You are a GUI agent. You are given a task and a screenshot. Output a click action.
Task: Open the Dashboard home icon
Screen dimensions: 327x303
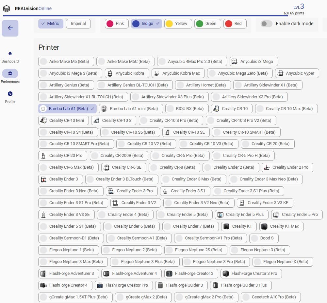click(x=10, y=53)
